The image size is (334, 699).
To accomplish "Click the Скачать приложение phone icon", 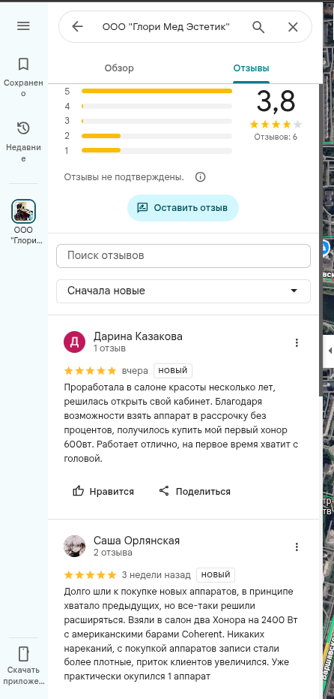I will pos(23,654).
